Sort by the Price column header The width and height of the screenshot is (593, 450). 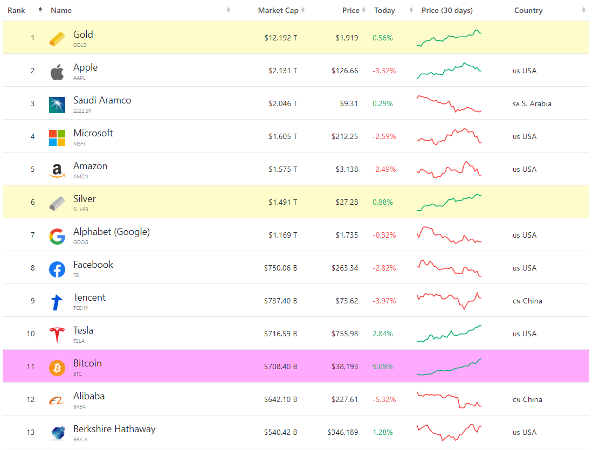pyautogui.click(x=350, y=10)
